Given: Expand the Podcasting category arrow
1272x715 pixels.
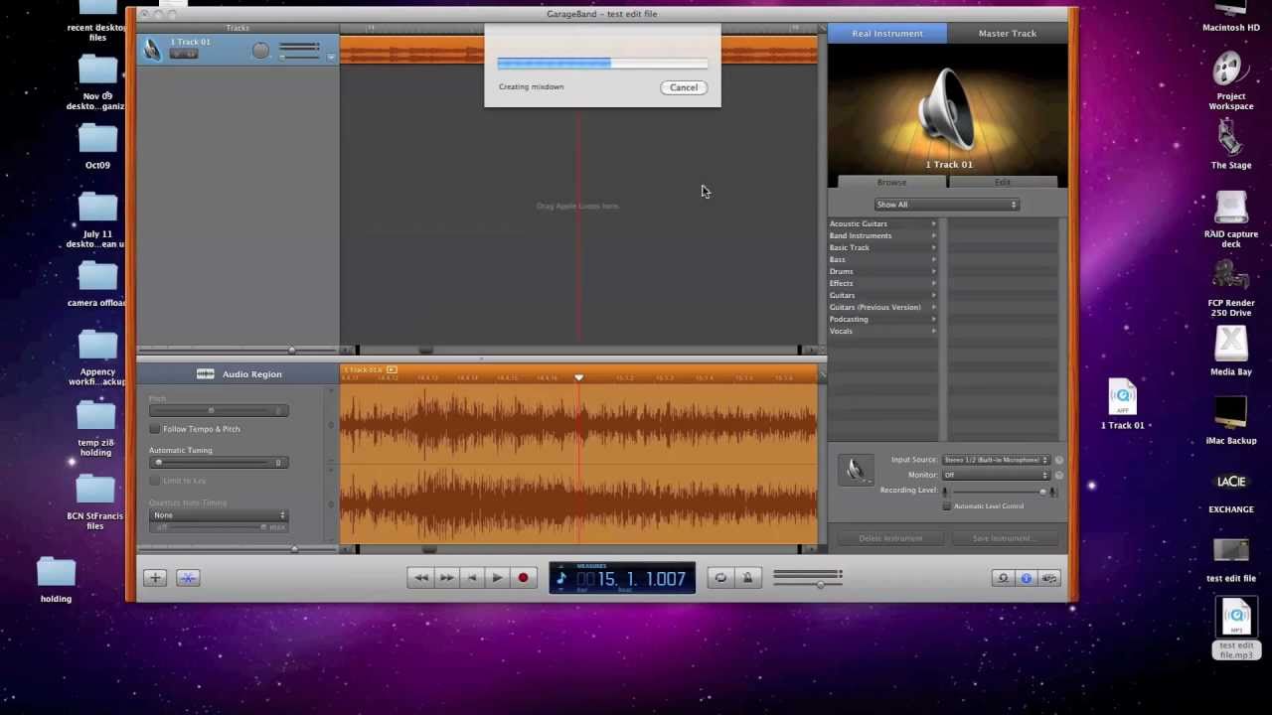Looking at the screenshot, I should coord(933,320).
